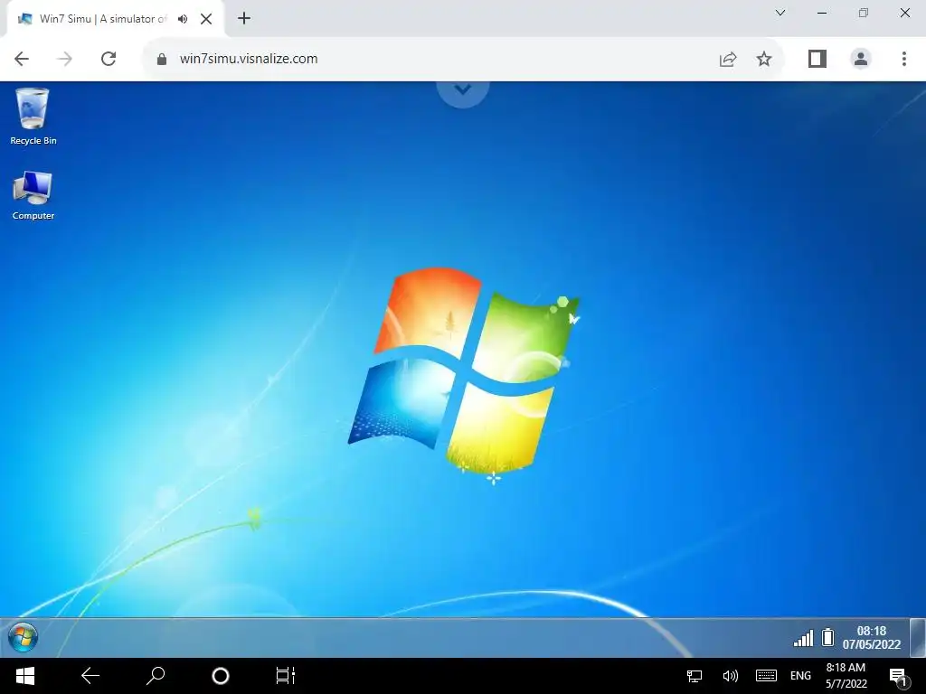
Task: Open the Action Center notifications icon
Action: (898, 677)
